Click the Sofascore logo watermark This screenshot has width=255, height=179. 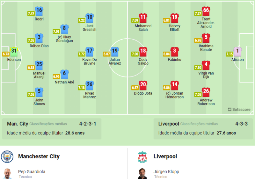pos(239,109)
